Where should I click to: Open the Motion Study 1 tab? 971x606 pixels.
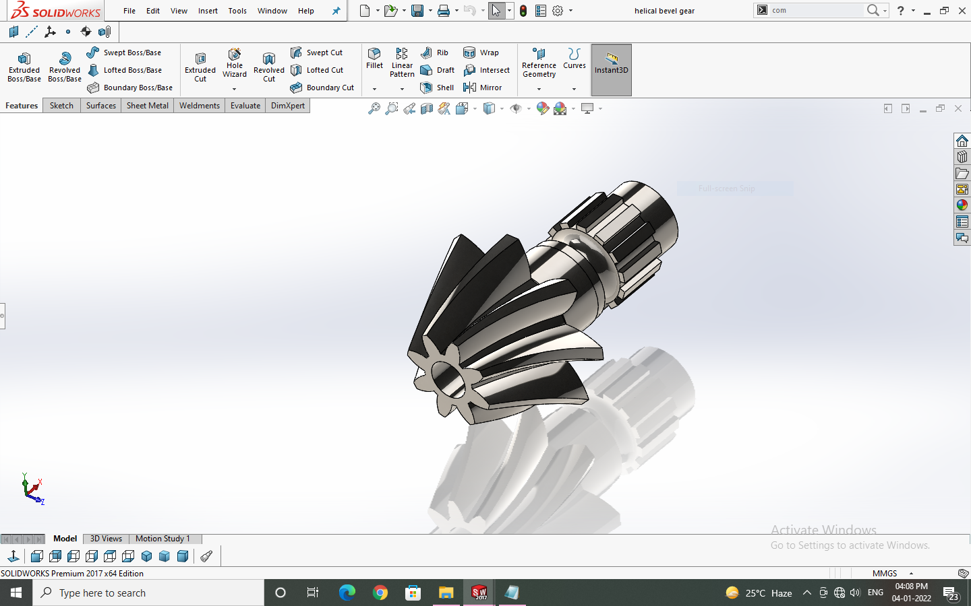pyautogui.click(x=163, y=539)
